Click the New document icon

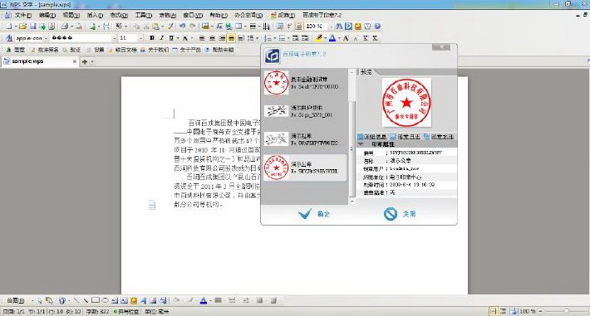(x=8, y=27)
